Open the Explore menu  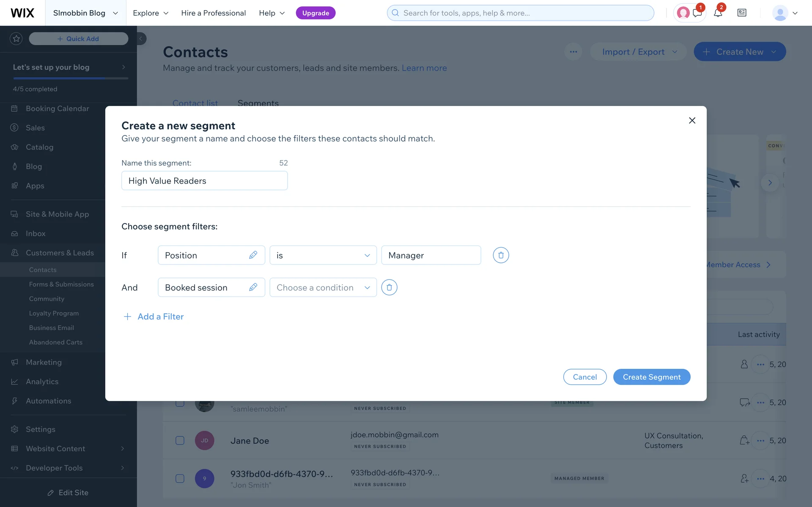point(151,13)
